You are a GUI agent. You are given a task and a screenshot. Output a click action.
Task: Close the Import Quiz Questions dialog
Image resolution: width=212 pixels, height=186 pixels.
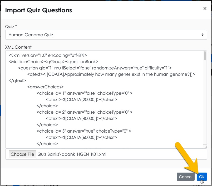click(205, 8)
